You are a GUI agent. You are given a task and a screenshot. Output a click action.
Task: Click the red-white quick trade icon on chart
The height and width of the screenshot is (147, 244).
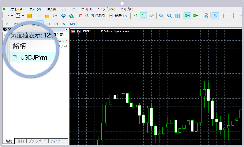pyautogui.click(x=73, y=31)
